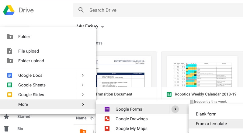
Task: Expand the Google Forms submenu arrow
Action: (175, 109)
